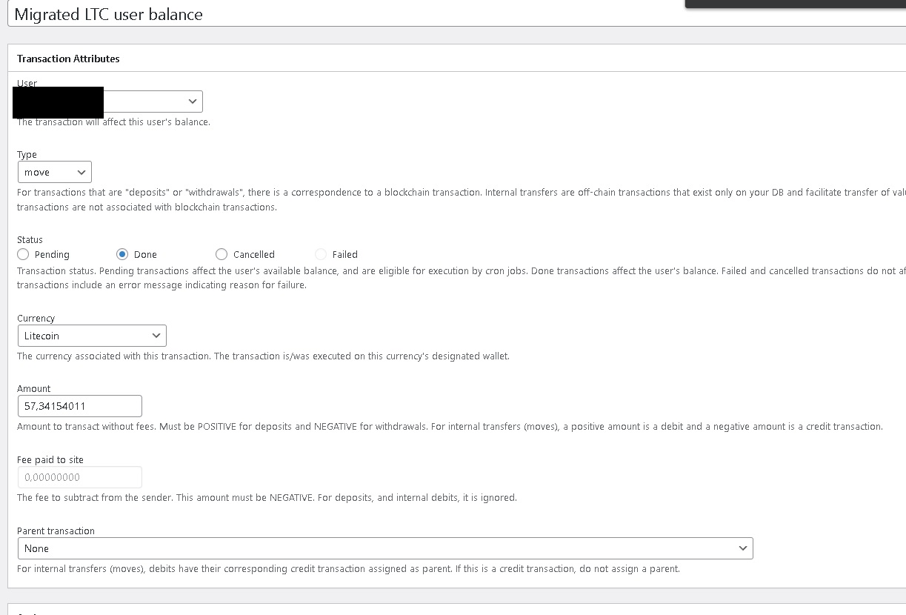Select the Pending status radio button
Screen dimensions: 906x615
click(x=23, y=254)
